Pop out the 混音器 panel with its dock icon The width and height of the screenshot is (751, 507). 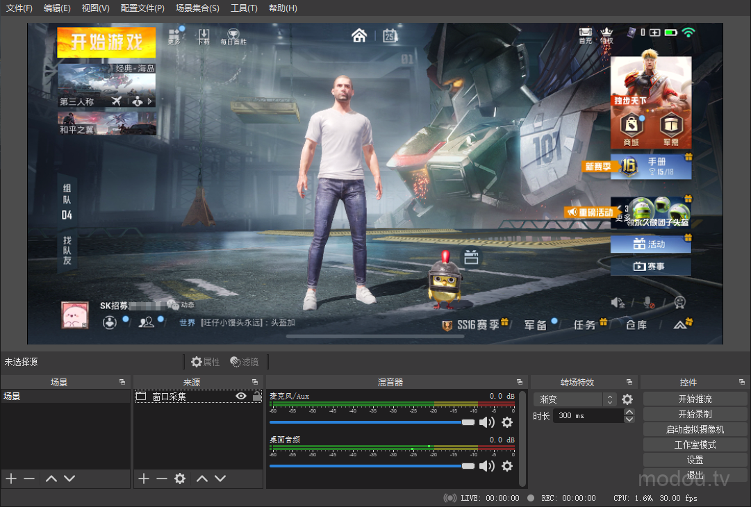pyautogui.click(x=520, y=382)
